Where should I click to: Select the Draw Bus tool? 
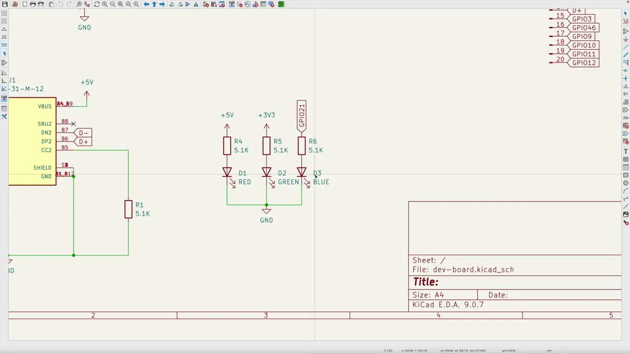point(626,55)
